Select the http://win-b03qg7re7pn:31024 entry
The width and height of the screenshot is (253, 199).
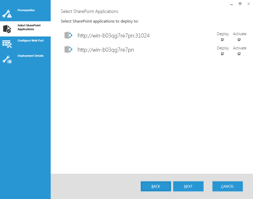114,36
